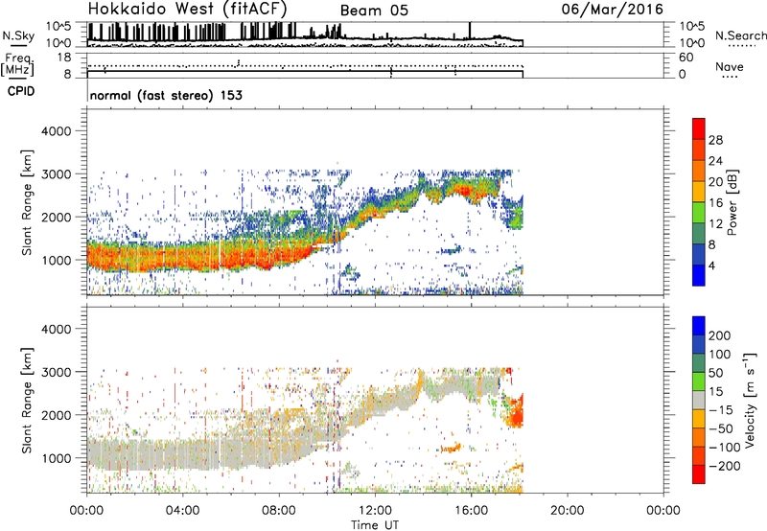Click the strong red echo patch near 18:00 in velocity panel

(517, 413)
